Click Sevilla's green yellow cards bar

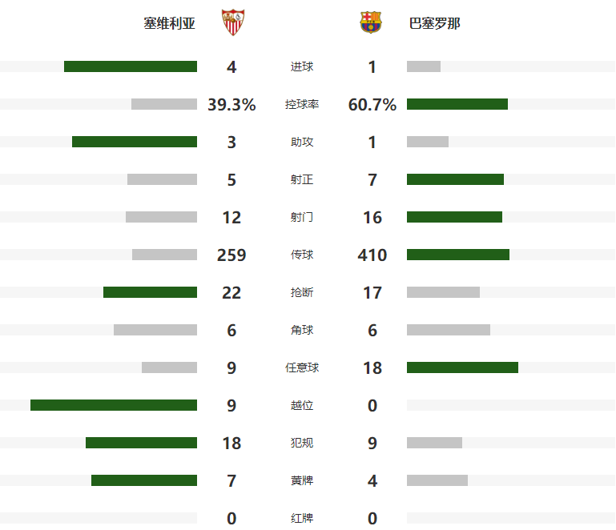(x=144, y=480)
